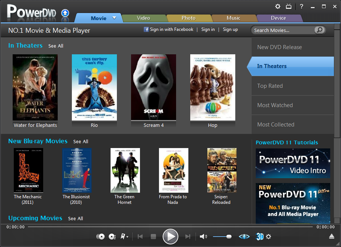The width and height of the screenshot is (341, 247).
Task: Open Sniper: Reloaded poster
Action: point(222,170)
